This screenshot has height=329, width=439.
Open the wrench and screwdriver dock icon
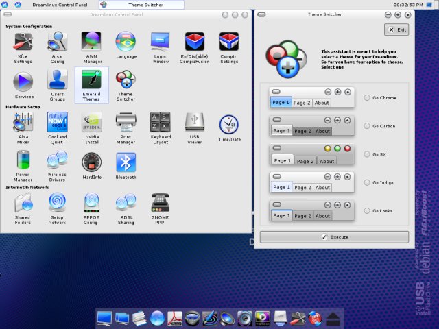(x=298, y=318)
